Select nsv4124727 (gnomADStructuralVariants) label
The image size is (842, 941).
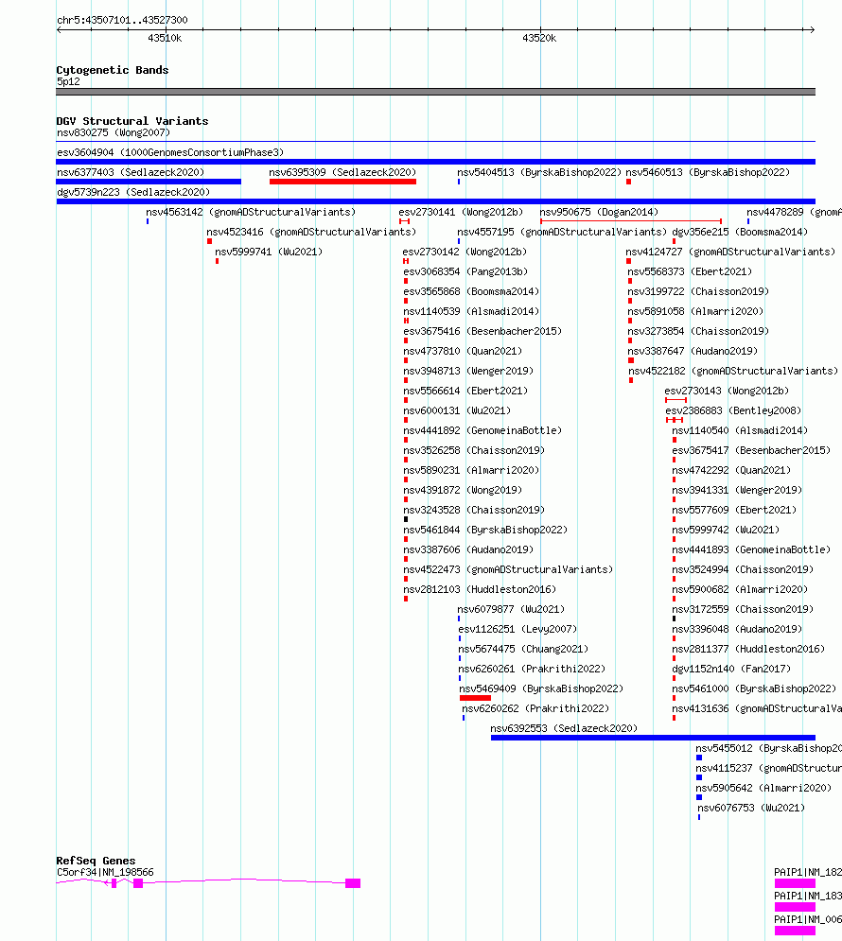coord(730,252)
